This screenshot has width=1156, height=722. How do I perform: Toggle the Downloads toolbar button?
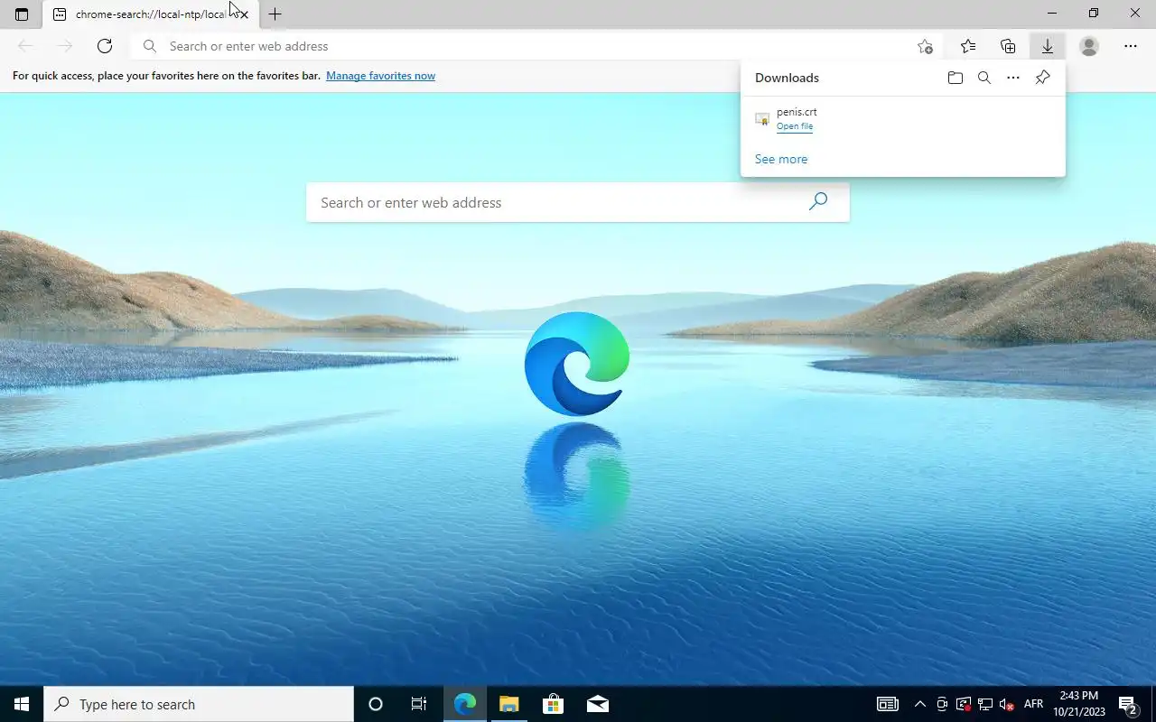point(1048,46)
